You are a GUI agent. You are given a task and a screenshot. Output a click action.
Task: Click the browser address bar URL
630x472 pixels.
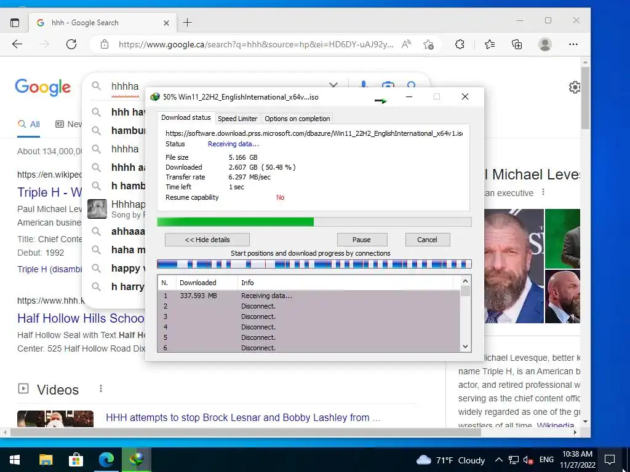[x=256, y=44]
